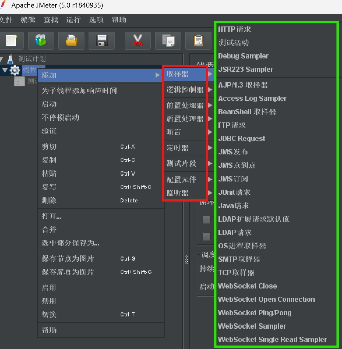342x349 pixels.
Task: Open the 文件 menu
Action: (6, 20)
